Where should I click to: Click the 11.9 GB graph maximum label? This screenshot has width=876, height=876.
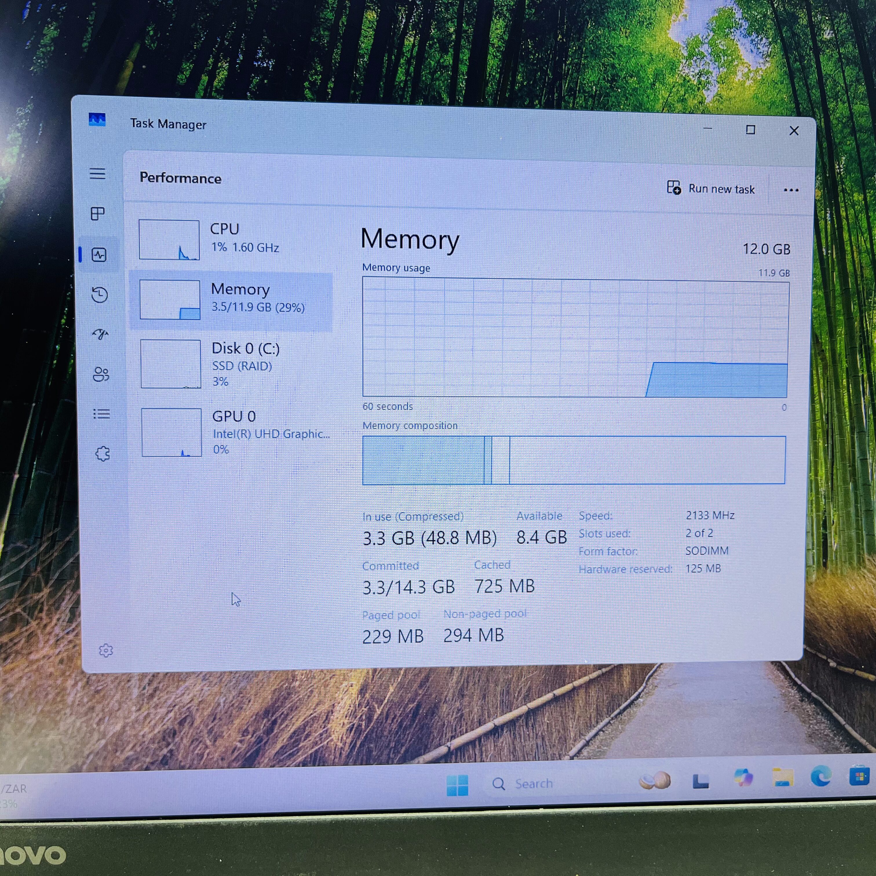(x=774, y=273)
